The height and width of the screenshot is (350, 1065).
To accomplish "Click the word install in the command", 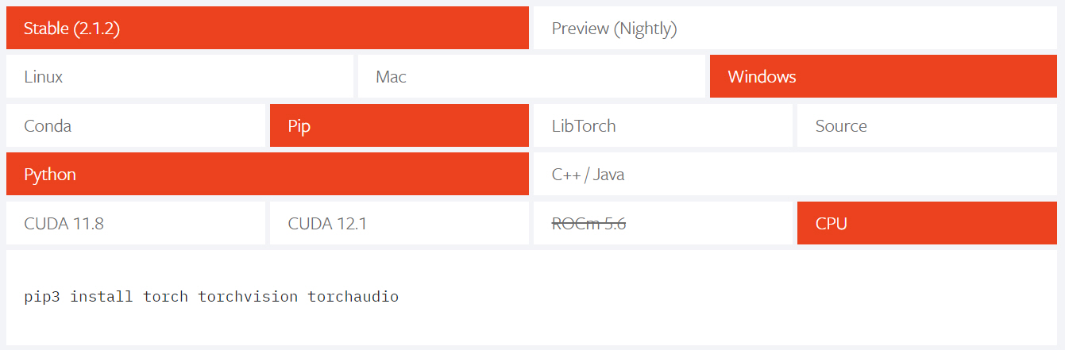I will 102,298.
